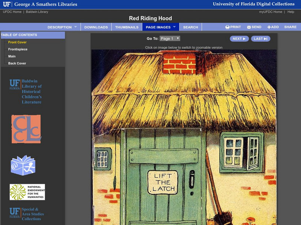Image resolution: width=301 pixels, height=225 pixels.
Task: Open the Go To page selector
Action: 170,39
